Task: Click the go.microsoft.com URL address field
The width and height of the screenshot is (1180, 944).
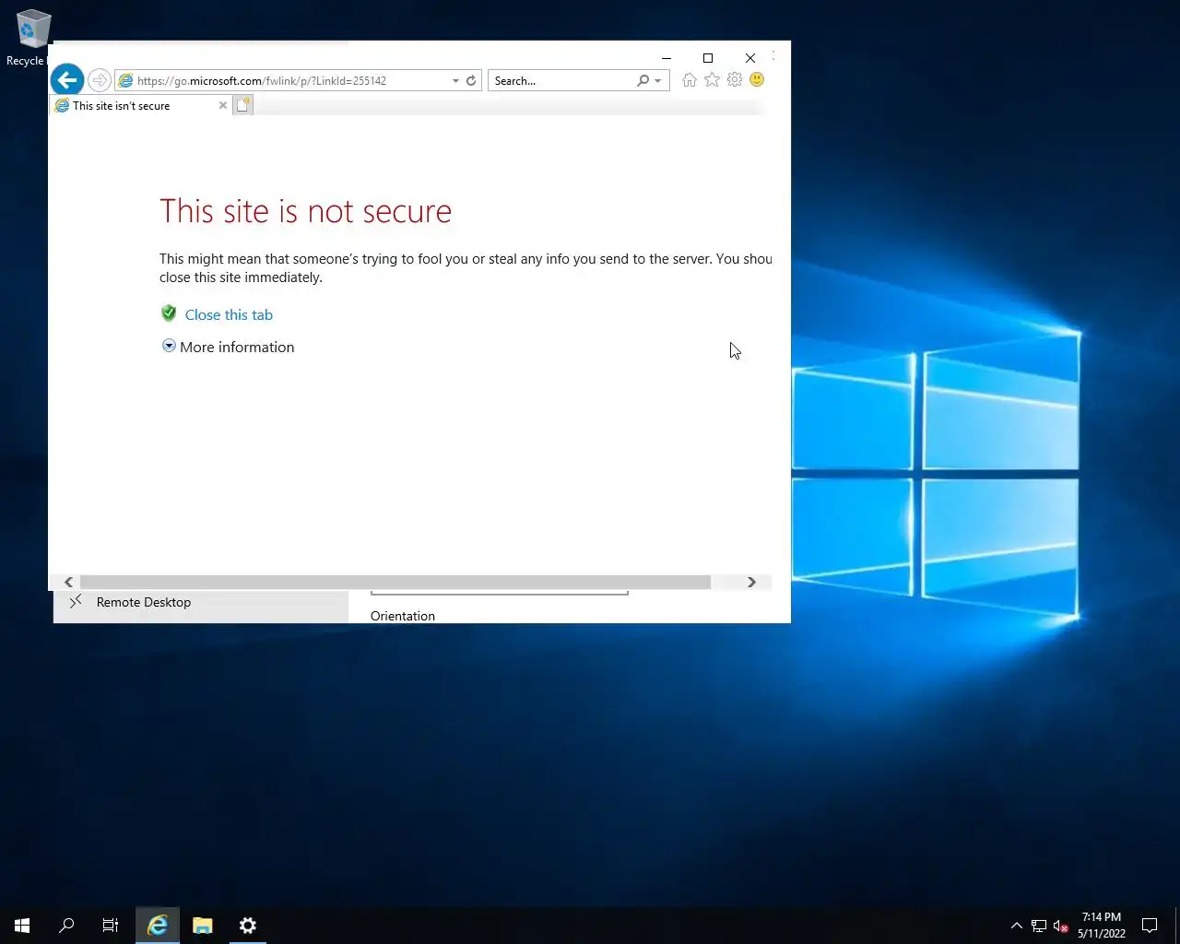Action: pos(291,81)
